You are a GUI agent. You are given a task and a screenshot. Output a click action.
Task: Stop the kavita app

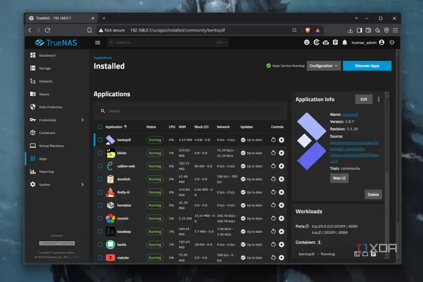(281, 245)
